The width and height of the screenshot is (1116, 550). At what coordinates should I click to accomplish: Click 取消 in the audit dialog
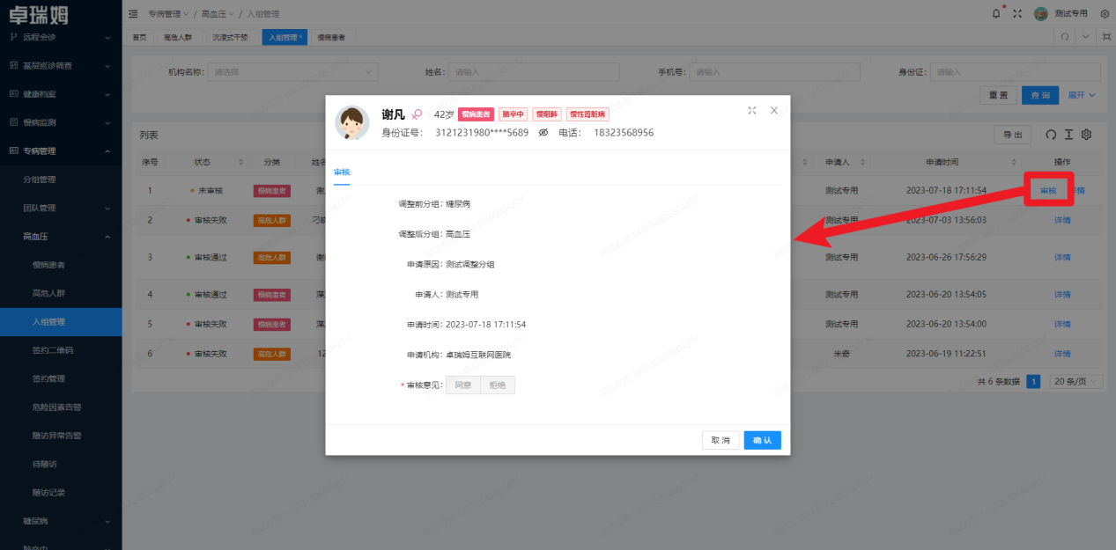(x=721, y=440)
